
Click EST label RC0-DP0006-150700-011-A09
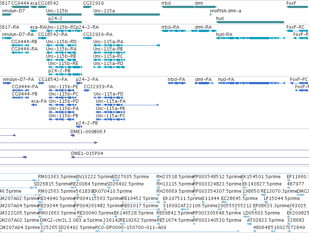[x=131, y=228]
